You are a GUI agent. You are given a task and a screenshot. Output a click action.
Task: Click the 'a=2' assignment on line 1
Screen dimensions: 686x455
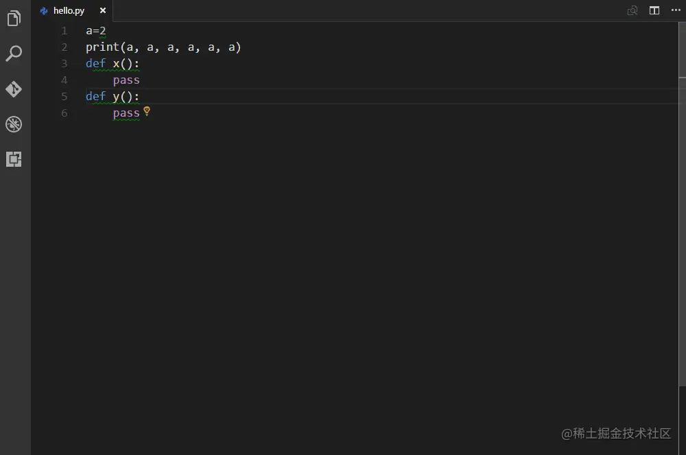(x=95, y=31)
